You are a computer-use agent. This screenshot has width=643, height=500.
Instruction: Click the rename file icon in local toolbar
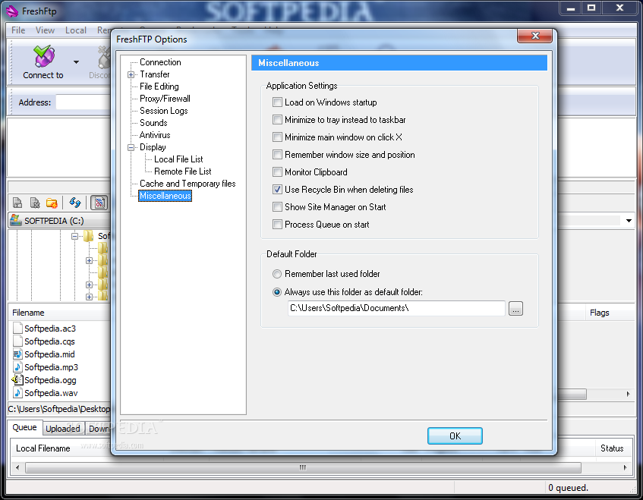pyautogui.click(x=17, y=203)
